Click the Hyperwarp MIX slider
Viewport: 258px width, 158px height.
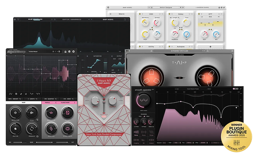tap(19, 142)
